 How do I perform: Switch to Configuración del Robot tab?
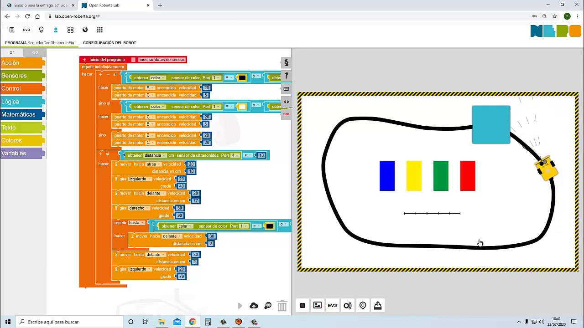(109, 43)
